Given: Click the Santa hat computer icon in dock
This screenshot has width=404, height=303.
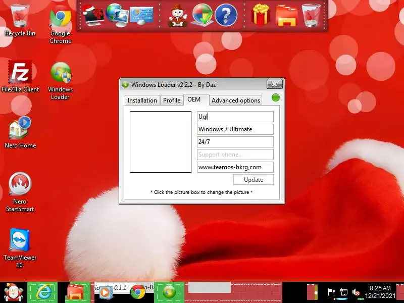Looking at the screenshot, I should [93, 15].
